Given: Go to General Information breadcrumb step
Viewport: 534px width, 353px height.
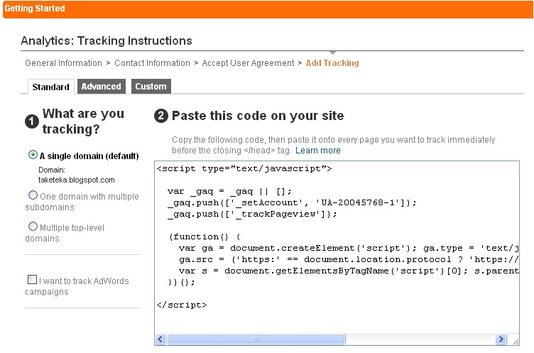Looking at the screenshot, I should point(63,63).
